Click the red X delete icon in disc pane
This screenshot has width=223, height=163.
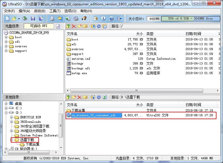coord(74,26)
